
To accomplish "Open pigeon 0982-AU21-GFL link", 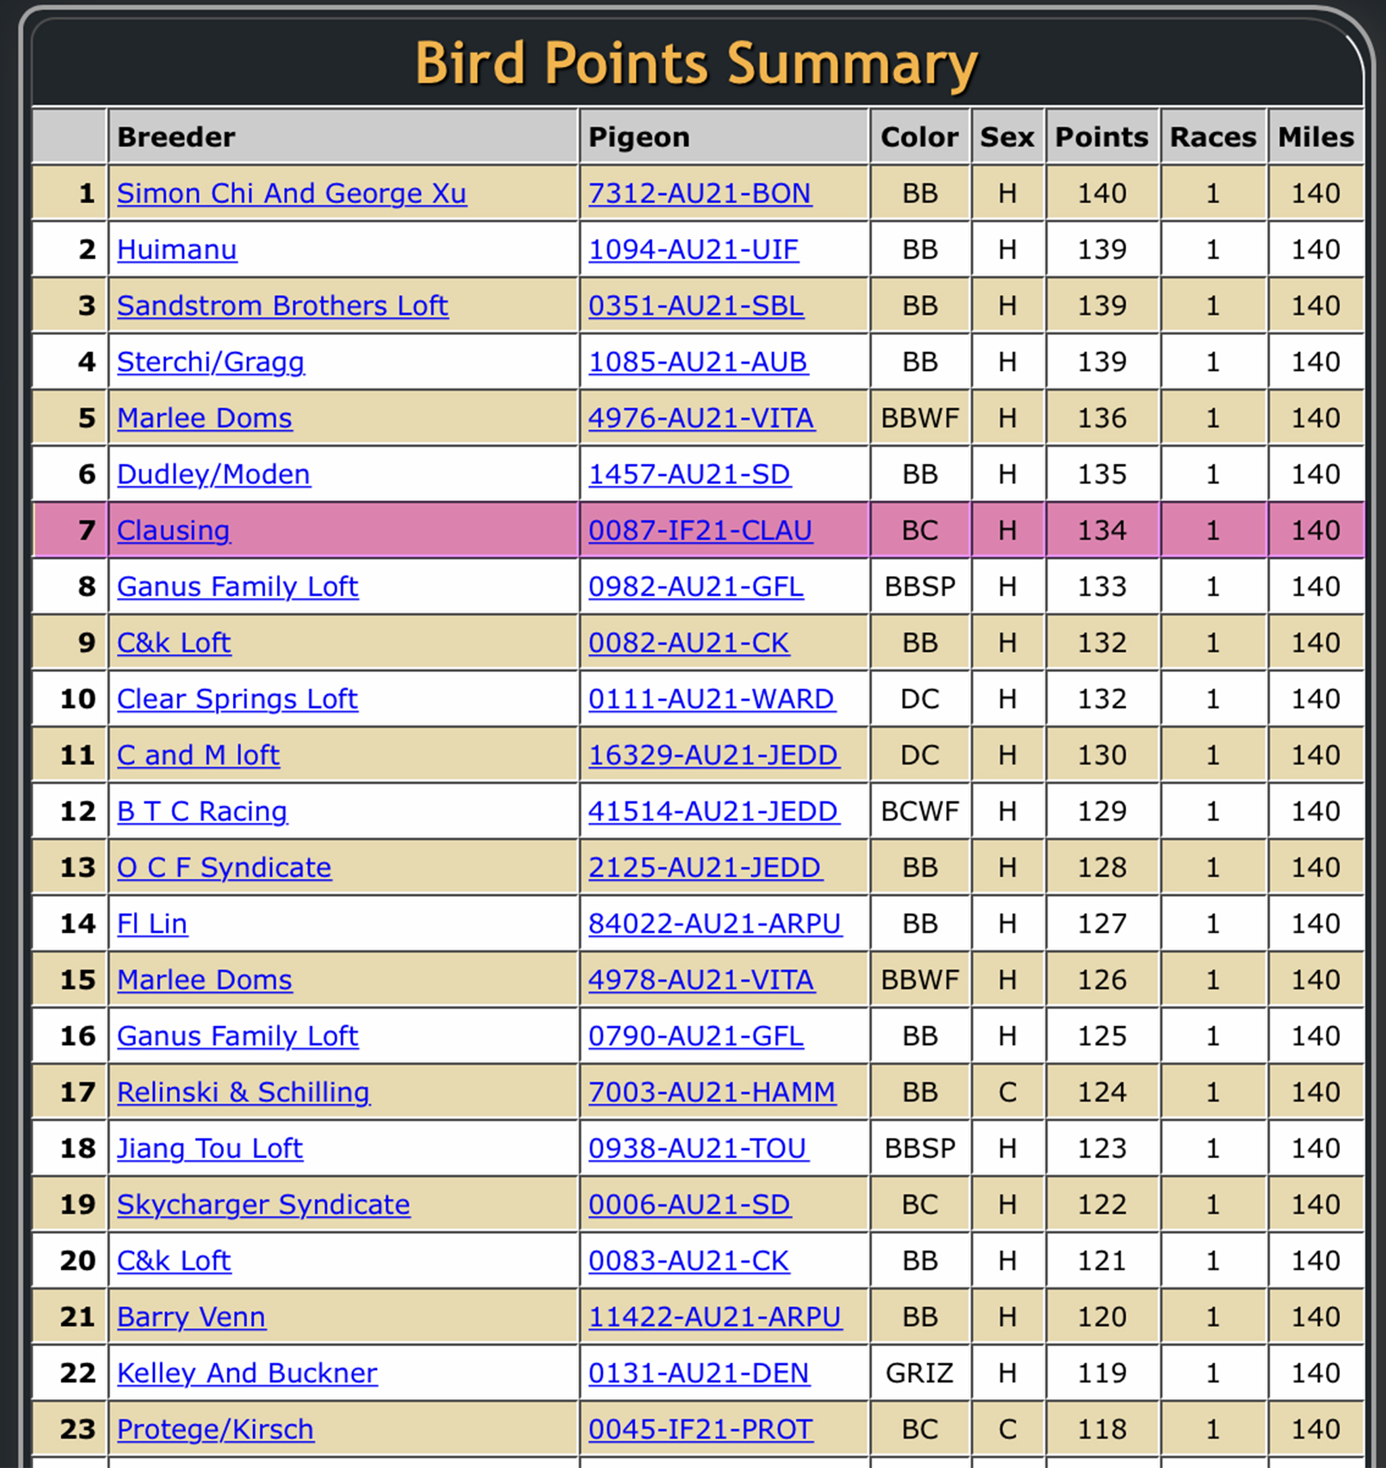I will click(695, 587).
